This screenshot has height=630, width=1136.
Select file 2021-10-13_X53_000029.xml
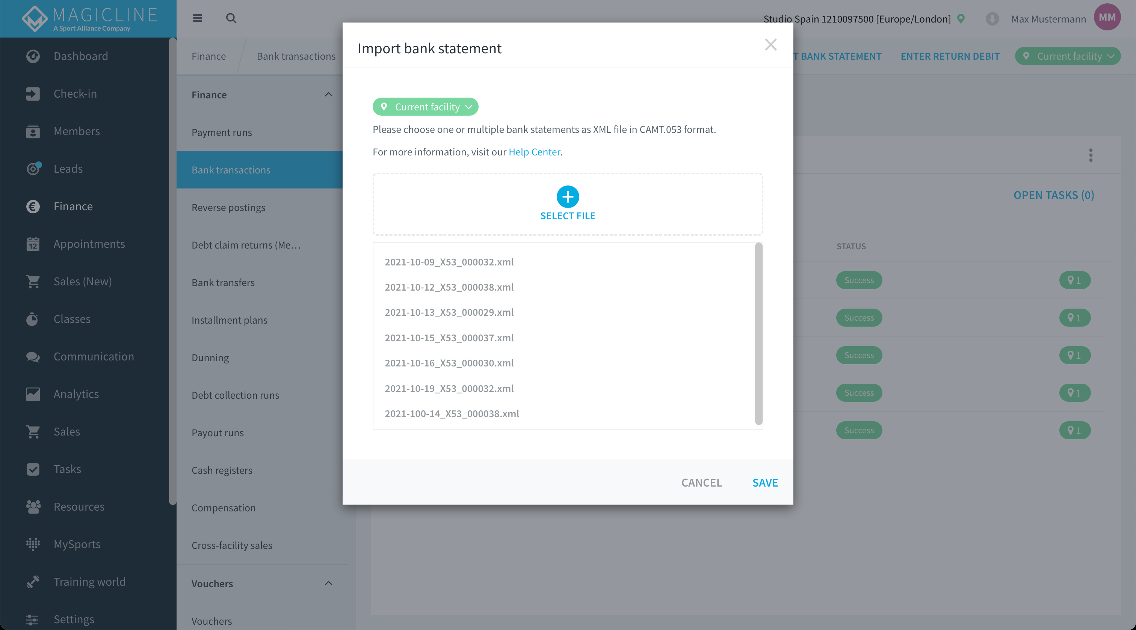pyautogui.click(x=449, y=312)
